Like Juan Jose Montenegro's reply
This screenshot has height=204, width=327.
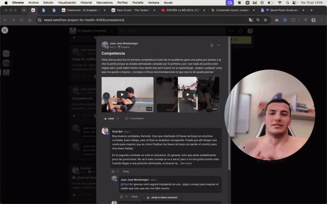(x=122, y=196)
